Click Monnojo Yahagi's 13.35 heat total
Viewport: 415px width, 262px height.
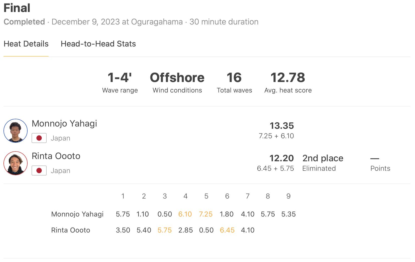(x=282, y=126)
